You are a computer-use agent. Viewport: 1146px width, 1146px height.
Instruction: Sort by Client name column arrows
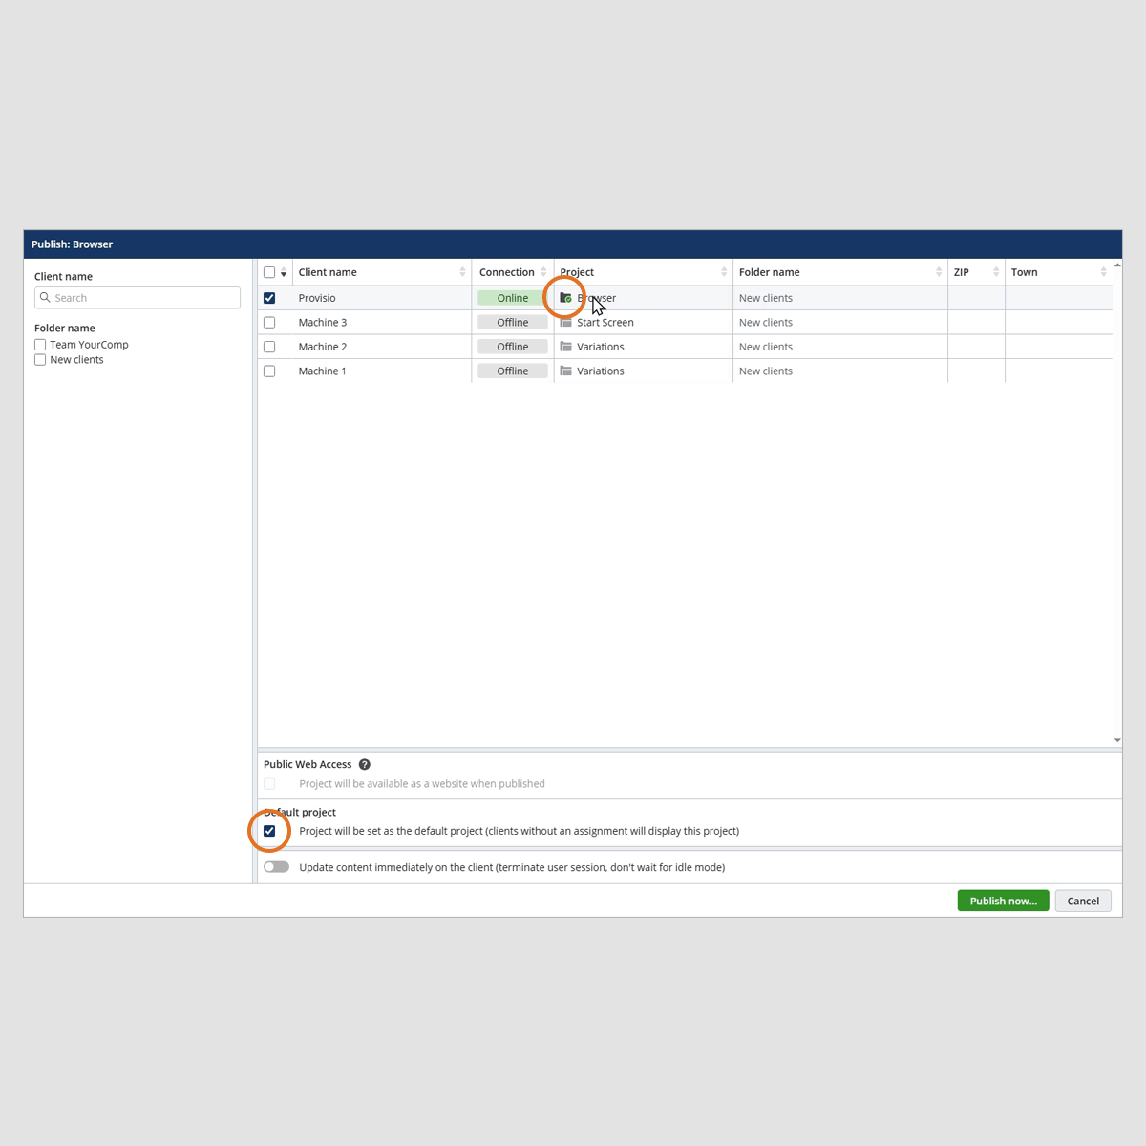pyautogui.click(x=462, y=272)
